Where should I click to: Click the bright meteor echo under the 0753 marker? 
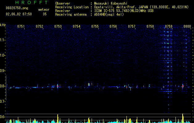click(58, 86)
